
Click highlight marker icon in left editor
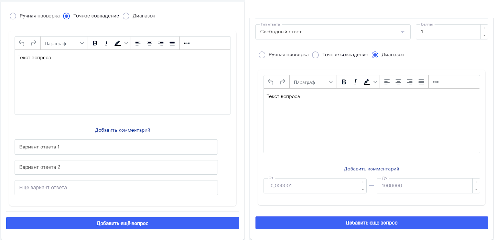[118, 43]
